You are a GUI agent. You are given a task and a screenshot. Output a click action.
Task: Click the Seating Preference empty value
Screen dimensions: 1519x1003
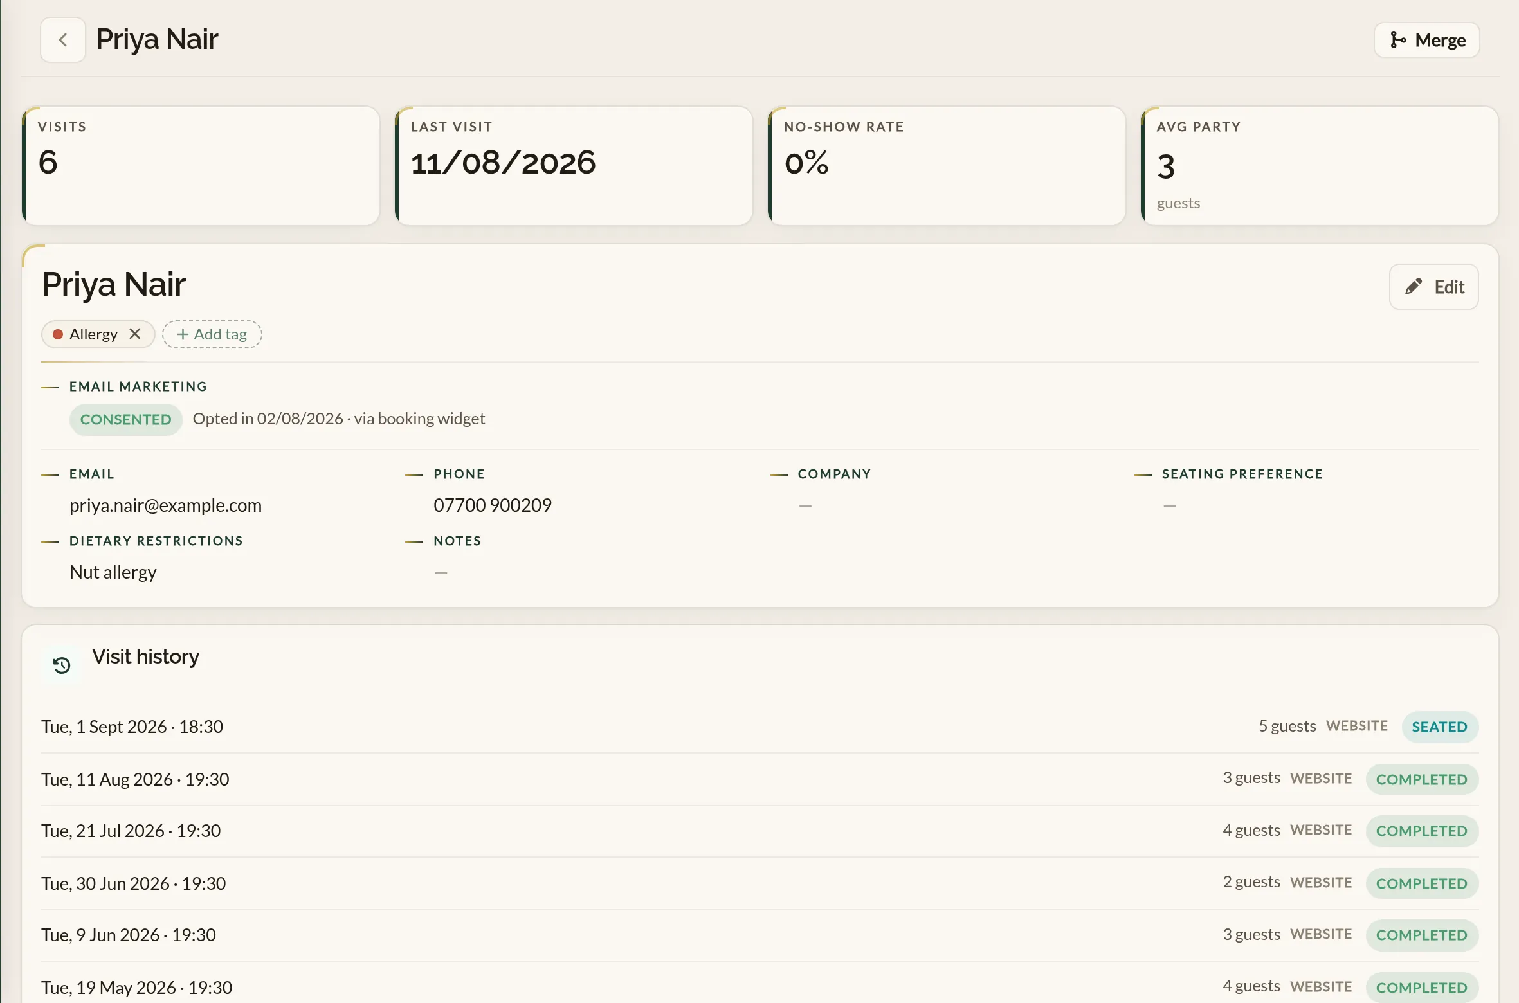(1169, 506)
